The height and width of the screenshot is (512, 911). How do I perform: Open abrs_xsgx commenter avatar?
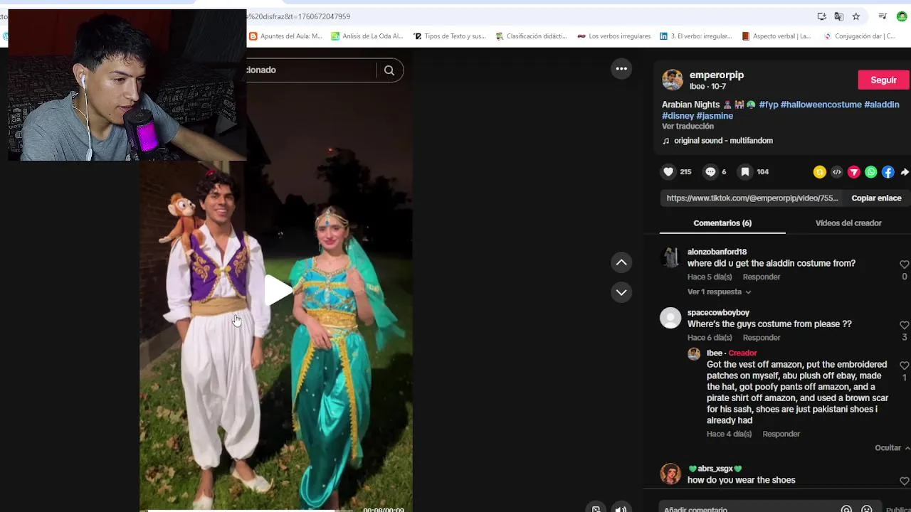pos(670,474)
